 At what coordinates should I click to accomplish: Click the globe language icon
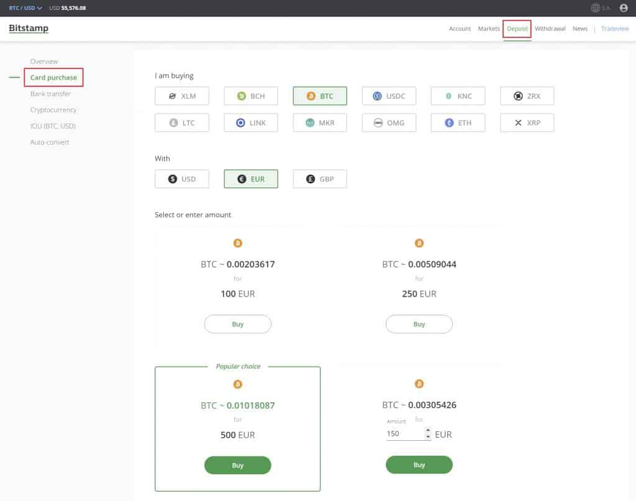(x=596, y=8)
